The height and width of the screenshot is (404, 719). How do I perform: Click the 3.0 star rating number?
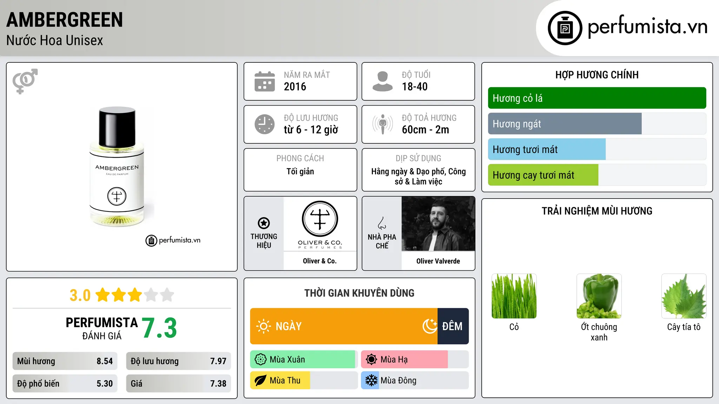coord(80,295)
